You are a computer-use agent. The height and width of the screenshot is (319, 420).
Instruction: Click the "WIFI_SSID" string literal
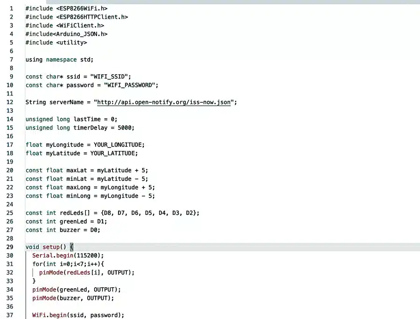coord(111,77)
